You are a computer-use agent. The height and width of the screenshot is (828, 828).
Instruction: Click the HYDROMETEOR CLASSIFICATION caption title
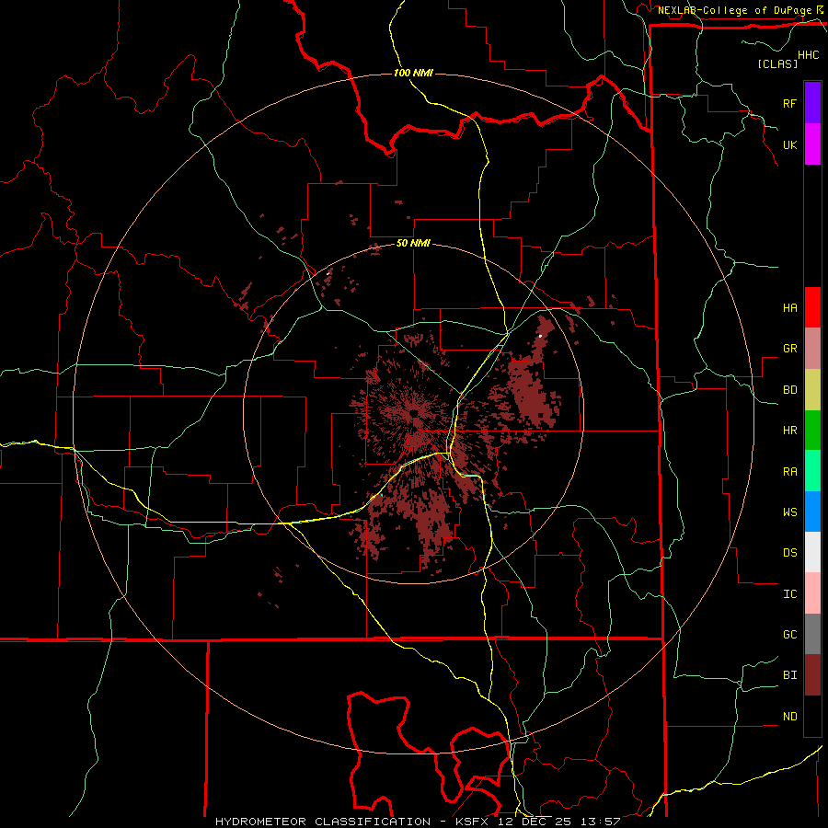(x=323, y=822)
